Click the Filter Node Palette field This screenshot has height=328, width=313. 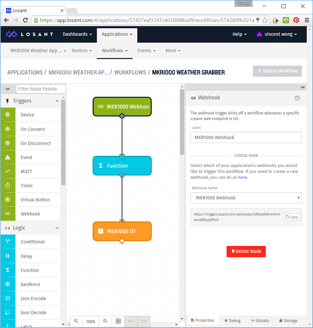coord(41,89)
